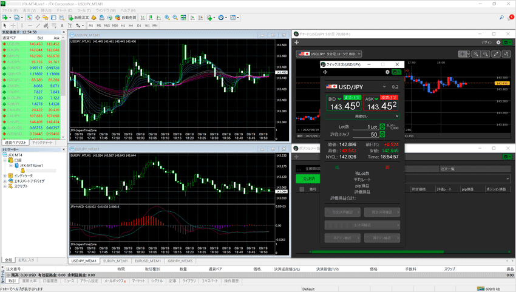
Task: Toggle the Terminal panel icon
Action: pos(53,18)
